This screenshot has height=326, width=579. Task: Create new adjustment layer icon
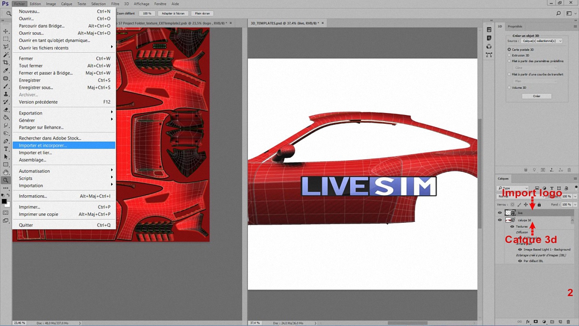point(544,322)
